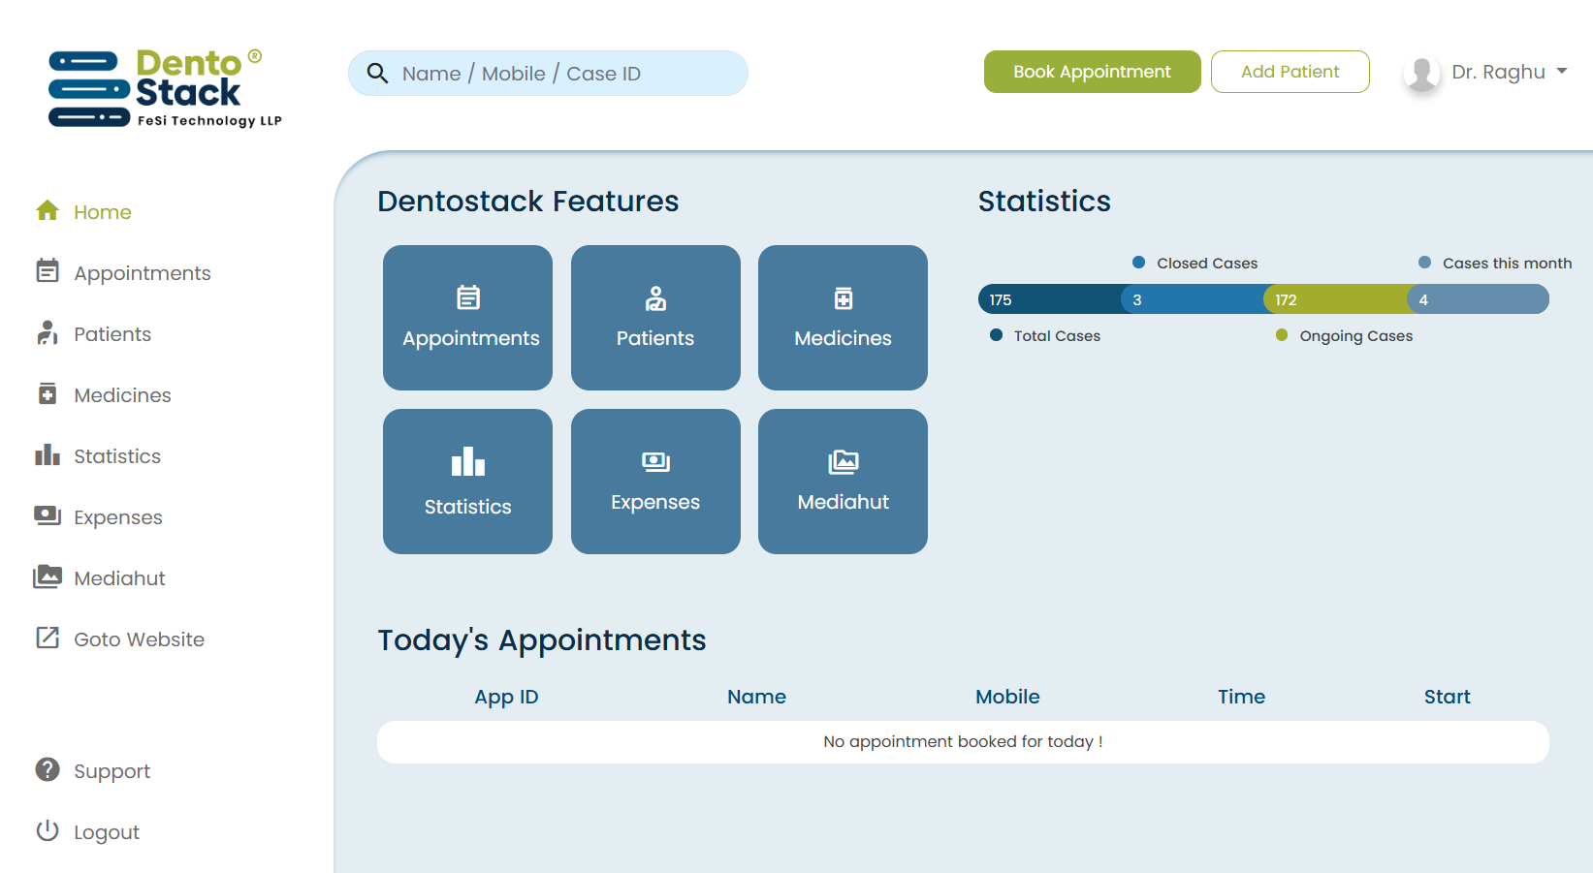Toggle the Ongoing Cases legend indicator

[1282, 335]
